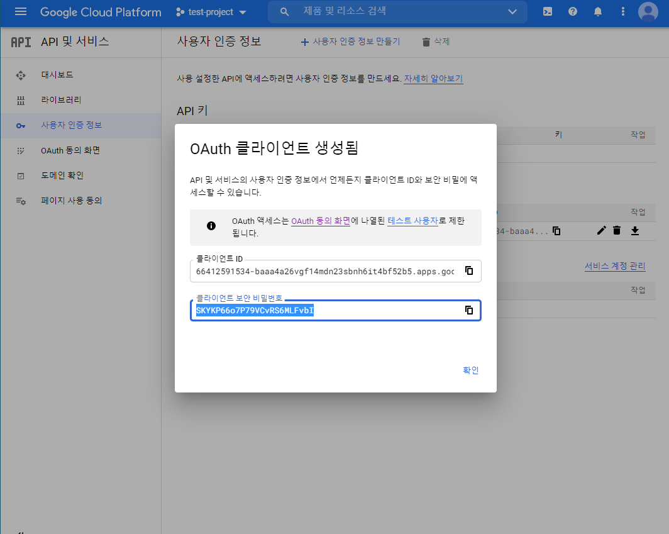Image resolution: width=669 pixels, height=534 pixels.
Task: Click the API 및 서비스 sidebar heading
Action: point(75,42)
